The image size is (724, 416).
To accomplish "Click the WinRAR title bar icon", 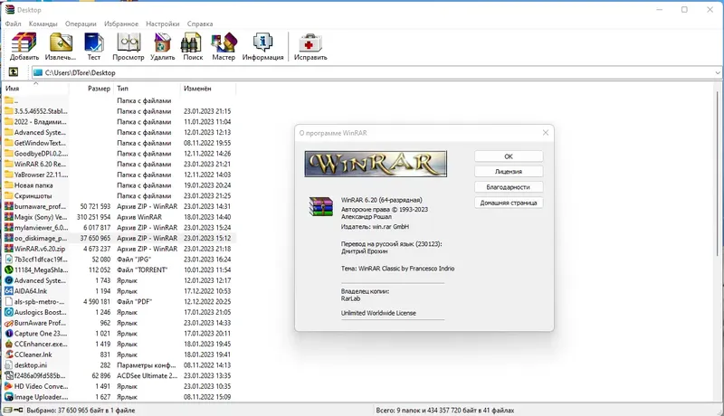I will 10,9.
